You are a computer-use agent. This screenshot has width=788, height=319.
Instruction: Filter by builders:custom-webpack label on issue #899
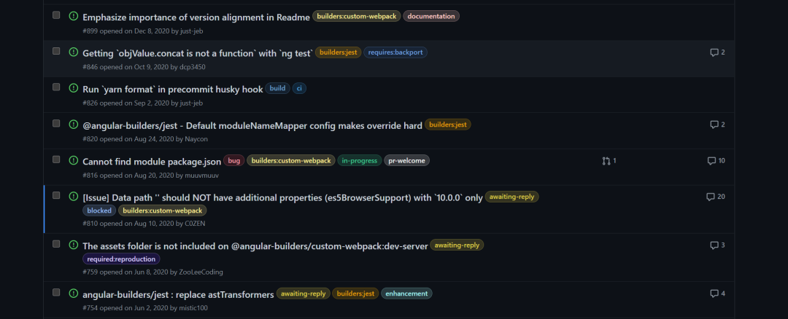pyautogui.click(x=356, y=17)
